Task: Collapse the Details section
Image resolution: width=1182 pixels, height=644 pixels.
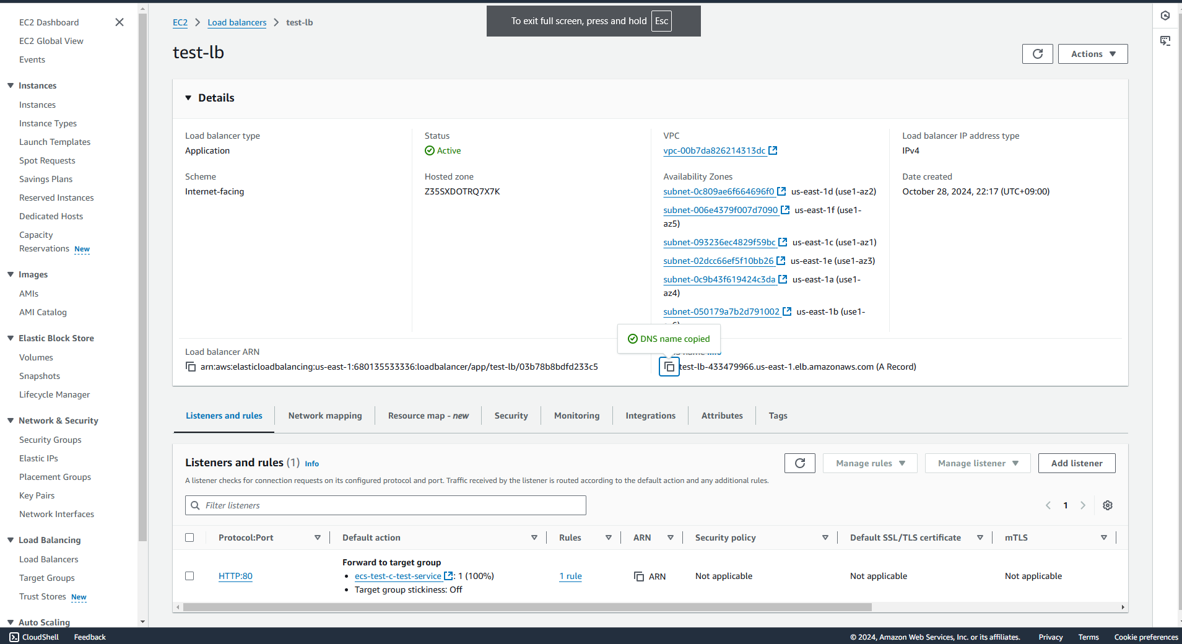Action: (188, 98)
